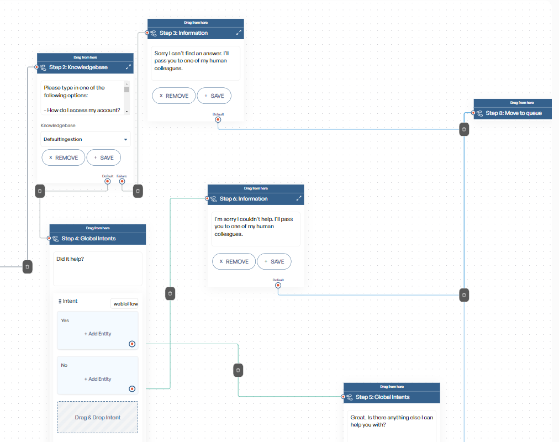The height and width of the screenshot is (442, 559).
Task: Click 'Drag from here' on Step 2 card
Action: click(85, 57)
